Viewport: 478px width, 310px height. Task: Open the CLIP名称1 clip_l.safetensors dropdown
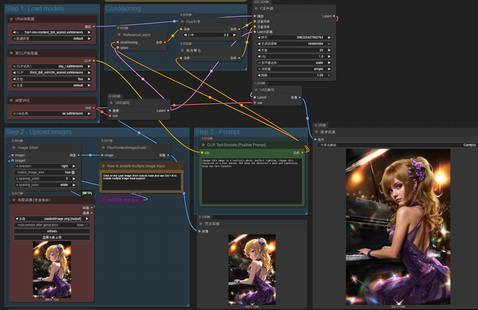(52, 66)
